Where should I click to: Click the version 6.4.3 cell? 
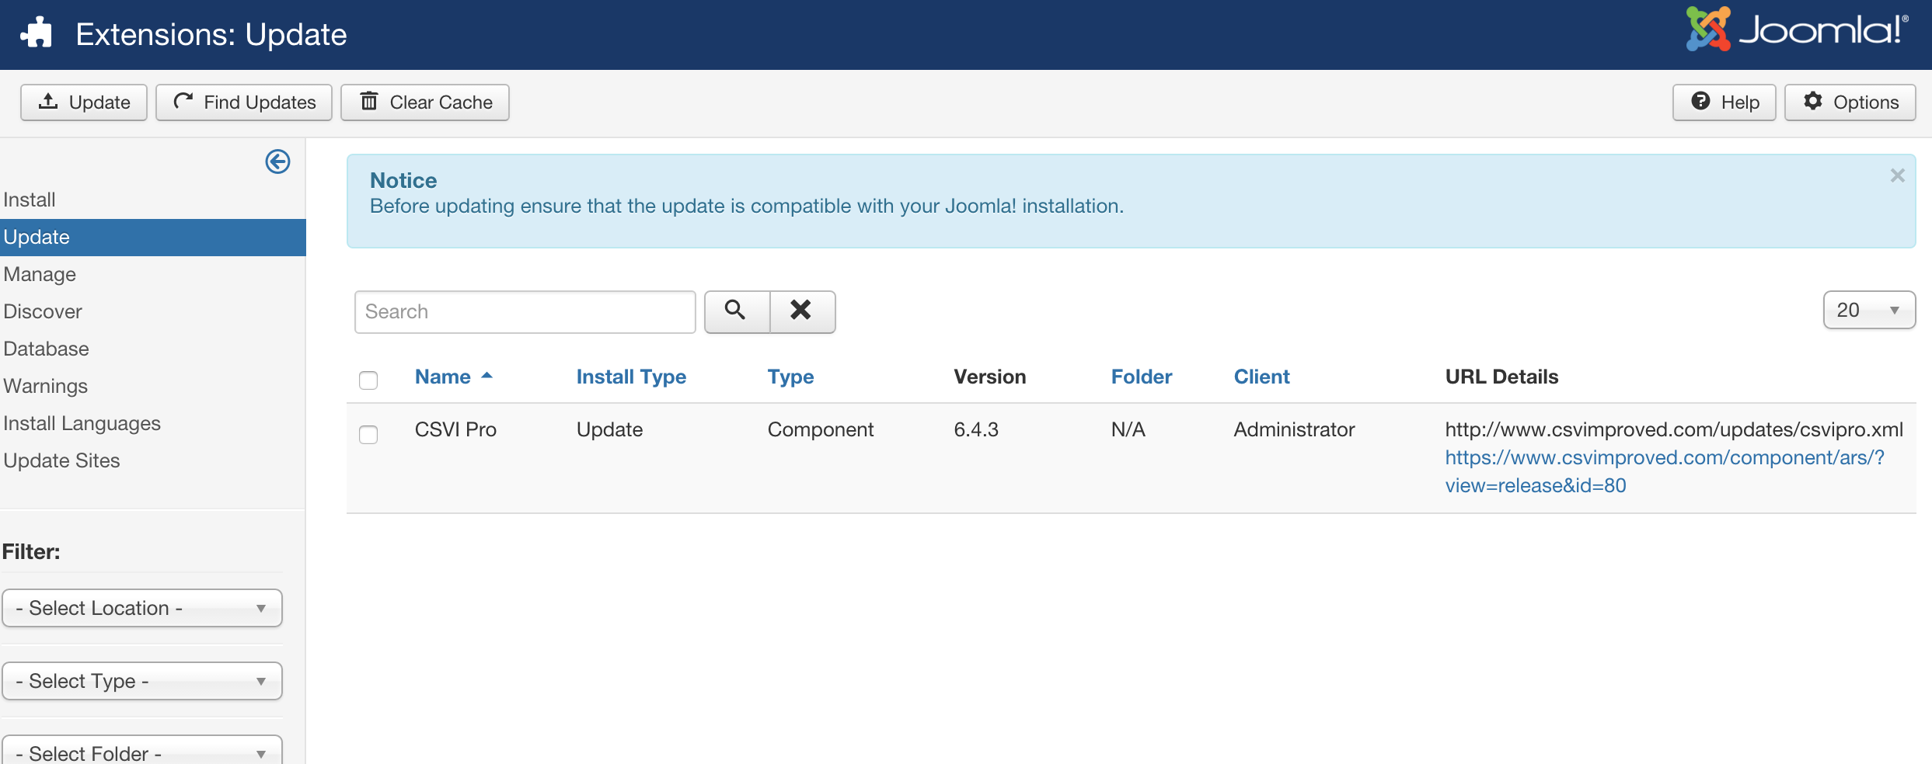(976, 429)
